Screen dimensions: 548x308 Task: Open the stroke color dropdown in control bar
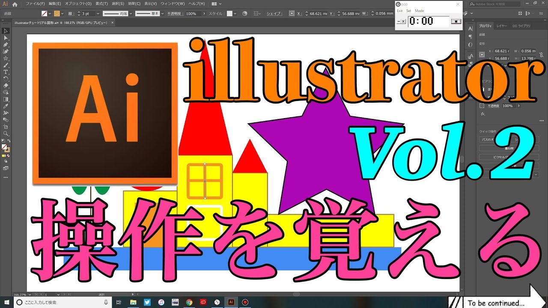click(x=63, y=14)
